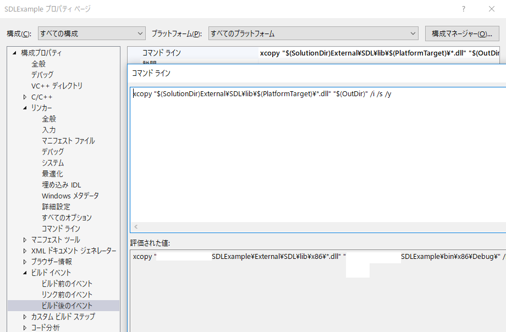
Task: Select カスタム ビルド ステップ item
Action: click(x=63, y=317)
